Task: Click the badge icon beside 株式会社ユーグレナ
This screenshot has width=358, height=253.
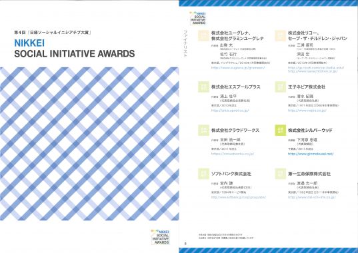Action: pos(203,35)
